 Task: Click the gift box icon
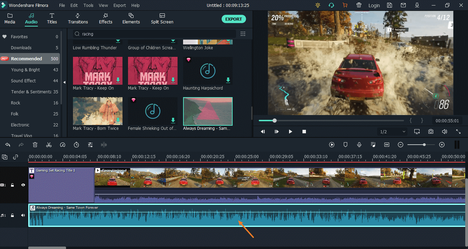pos(359,5)
